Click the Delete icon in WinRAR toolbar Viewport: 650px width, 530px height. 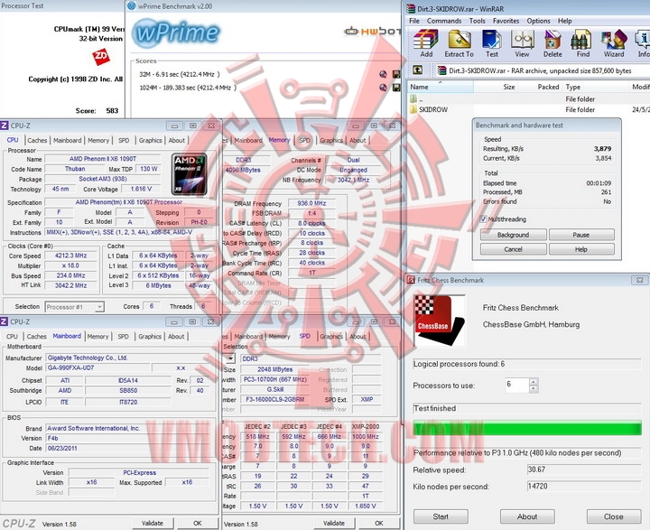[552, 43]
